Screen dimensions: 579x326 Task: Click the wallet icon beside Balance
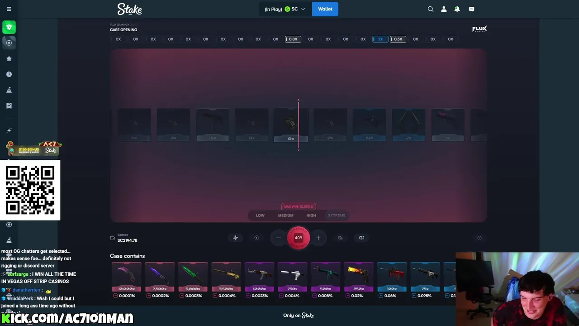click(x=113, y=238)
